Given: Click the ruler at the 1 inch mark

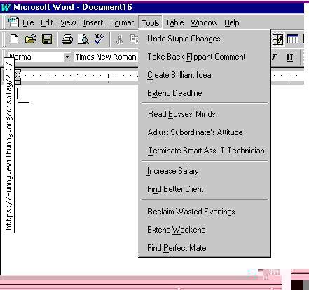Looking at the screenshot, I should (78, 76).
